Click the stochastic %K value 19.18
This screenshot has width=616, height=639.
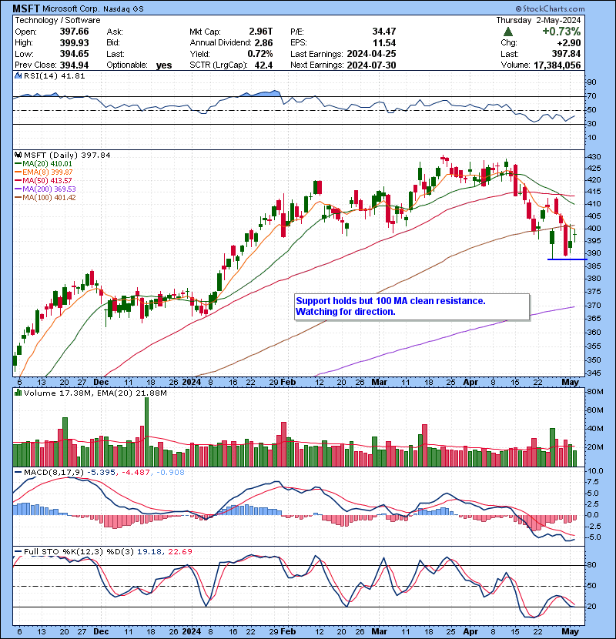149,551
